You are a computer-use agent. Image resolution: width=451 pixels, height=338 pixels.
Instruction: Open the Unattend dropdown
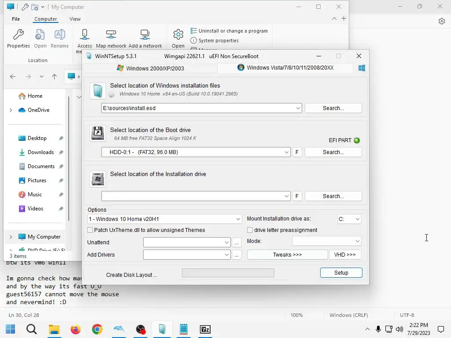click(x=227, y=242)
